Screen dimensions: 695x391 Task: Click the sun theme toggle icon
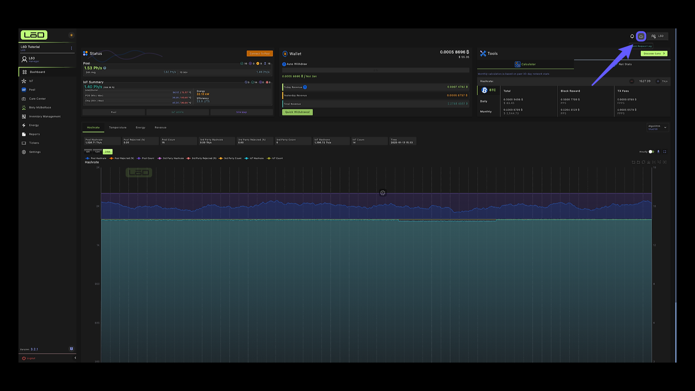[71, 35]
